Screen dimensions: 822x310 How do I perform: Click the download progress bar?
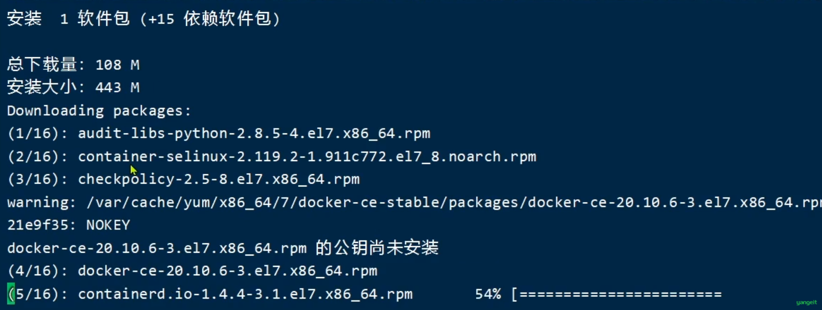pyautogui.click(x=617, y=294)
